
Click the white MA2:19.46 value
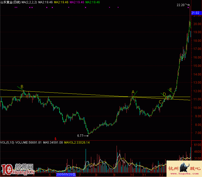[x=45, y=2]
